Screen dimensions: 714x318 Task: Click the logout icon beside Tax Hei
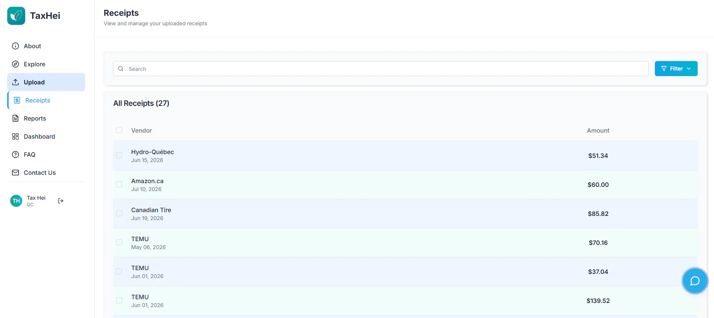61,201
